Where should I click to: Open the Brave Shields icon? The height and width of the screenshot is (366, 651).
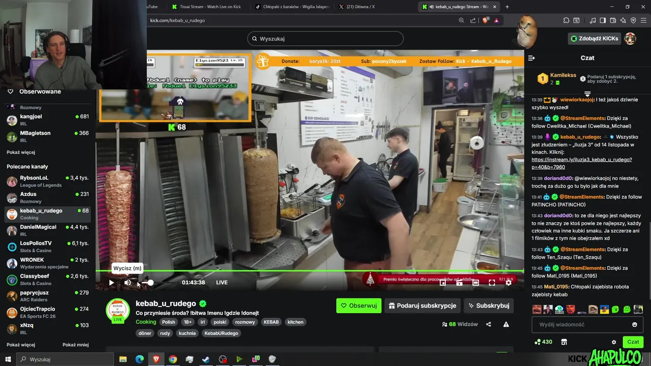tap(485, 20)
